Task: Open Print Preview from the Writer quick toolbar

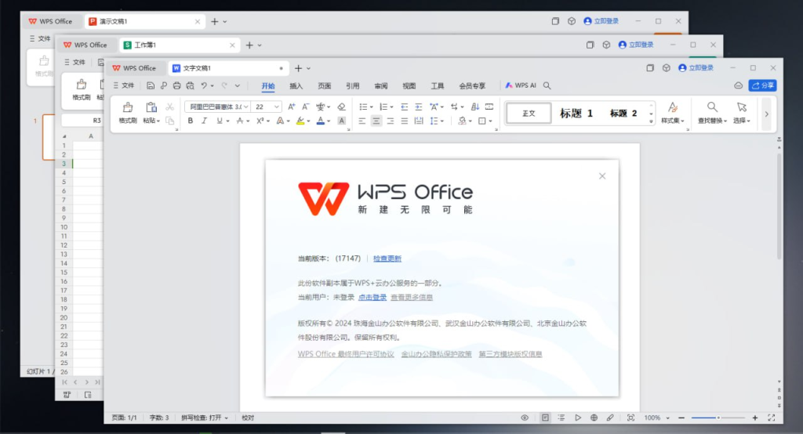Action: click(190, 85)
